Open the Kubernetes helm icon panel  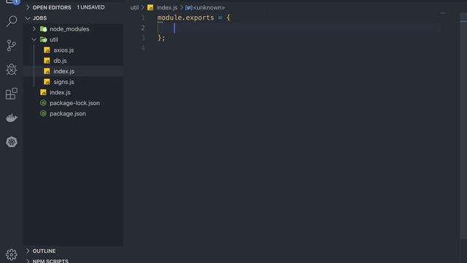(12, 142)
